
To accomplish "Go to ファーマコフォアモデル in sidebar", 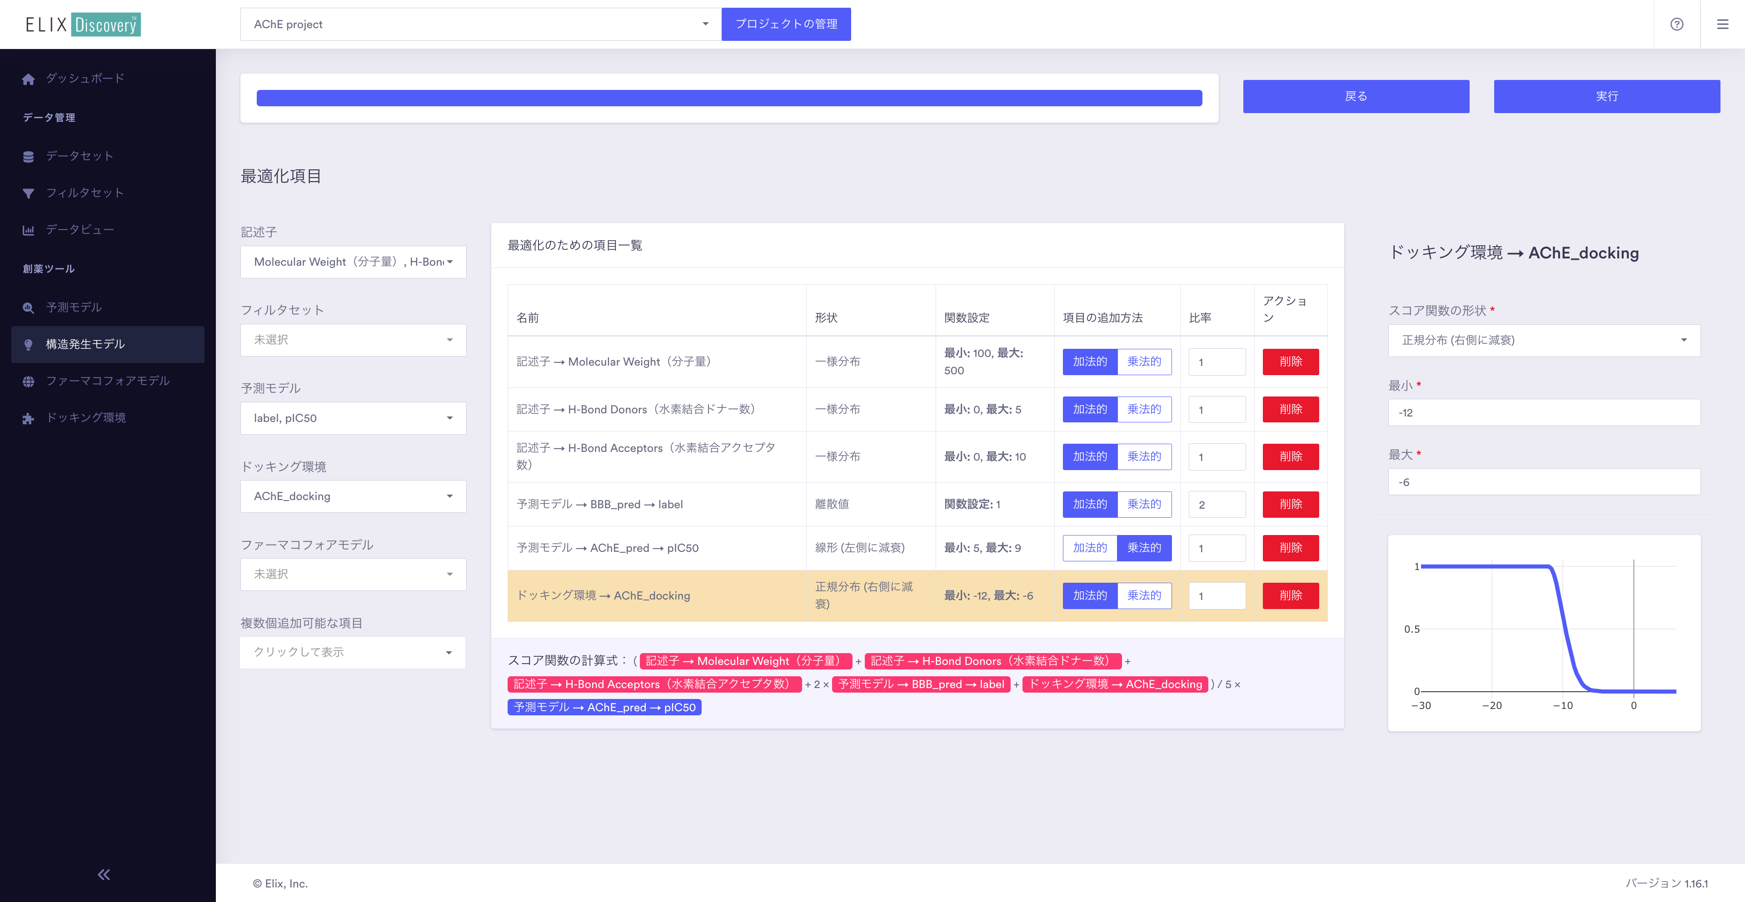I will (108, 381).
